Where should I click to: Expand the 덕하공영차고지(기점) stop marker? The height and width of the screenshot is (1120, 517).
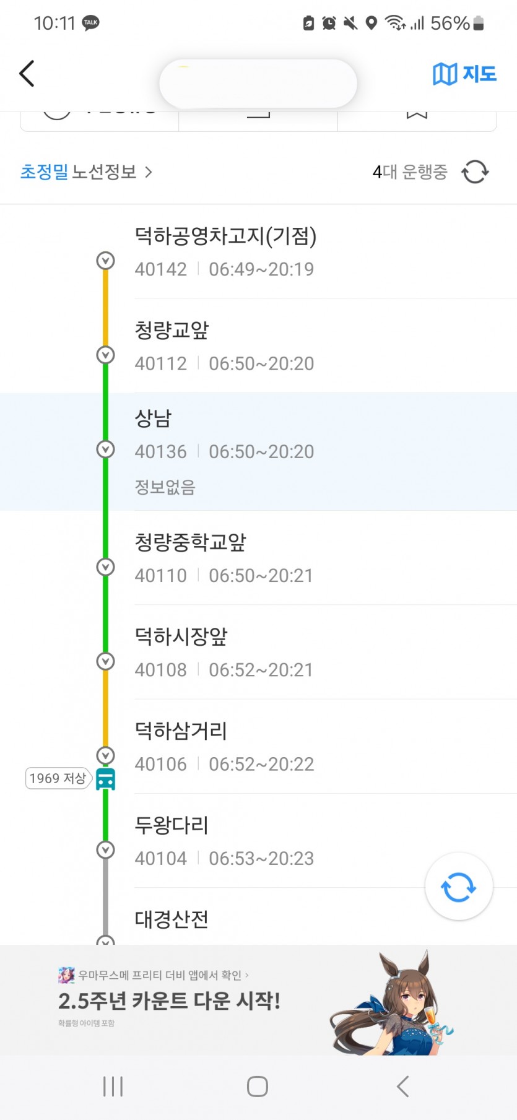pyautogui.click(x=106, y=261)
